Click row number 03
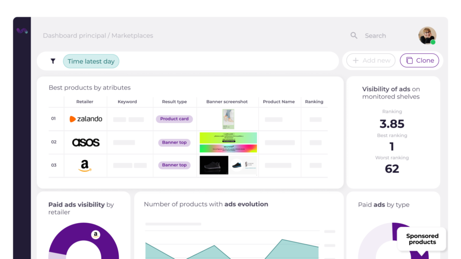Screen dimensions: 461x259 coord(53,165)
